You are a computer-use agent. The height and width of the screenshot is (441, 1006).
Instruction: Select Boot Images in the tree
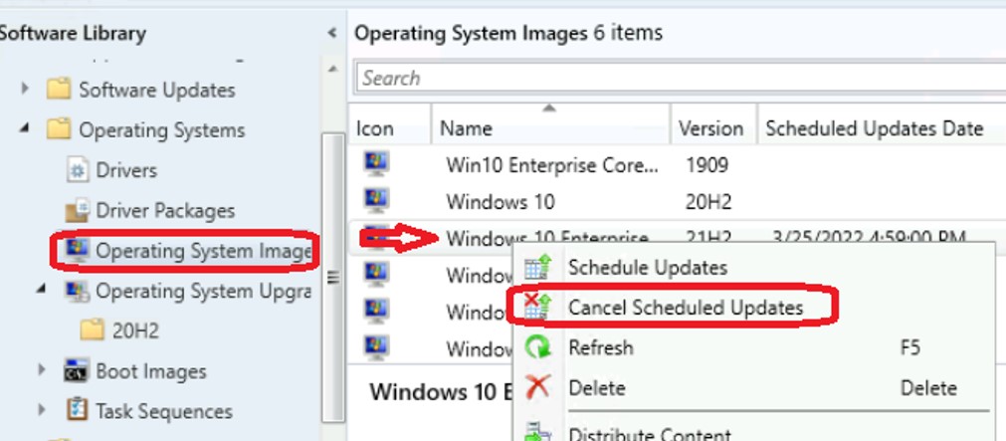(x=151, y=371)
